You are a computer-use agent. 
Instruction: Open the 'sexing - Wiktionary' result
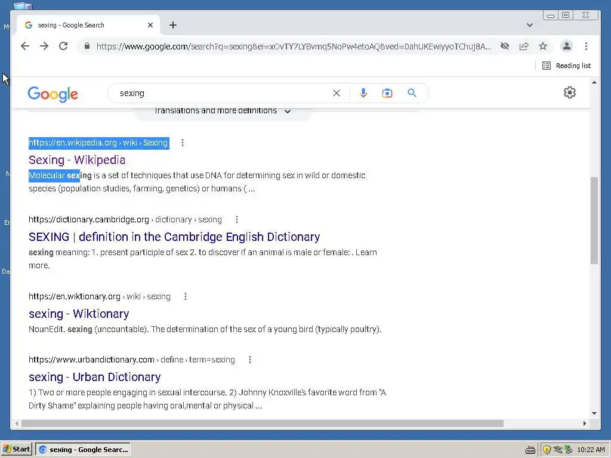tap(79, 314)
